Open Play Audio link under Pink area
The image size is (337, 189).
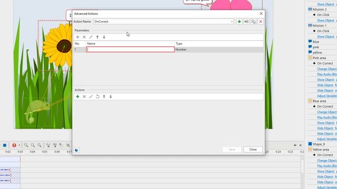click(x=327, y=74)
